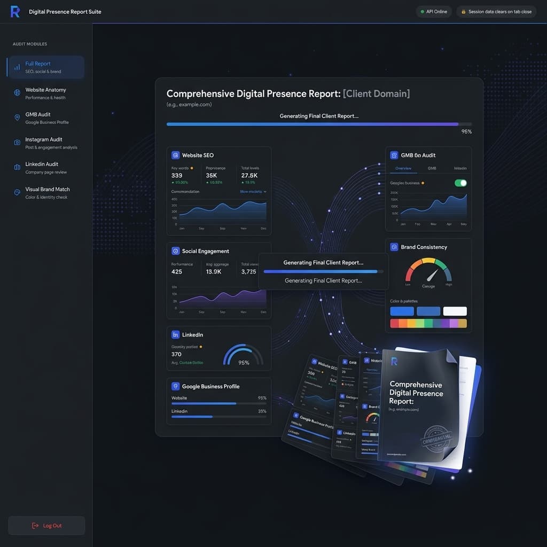
Task: Open LinkedIn Audit company page review
Action: click(46, 168)
